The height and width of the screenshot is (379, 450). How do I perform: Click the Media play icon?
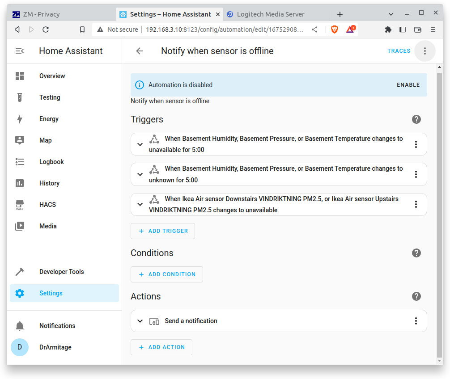(20, 226)
